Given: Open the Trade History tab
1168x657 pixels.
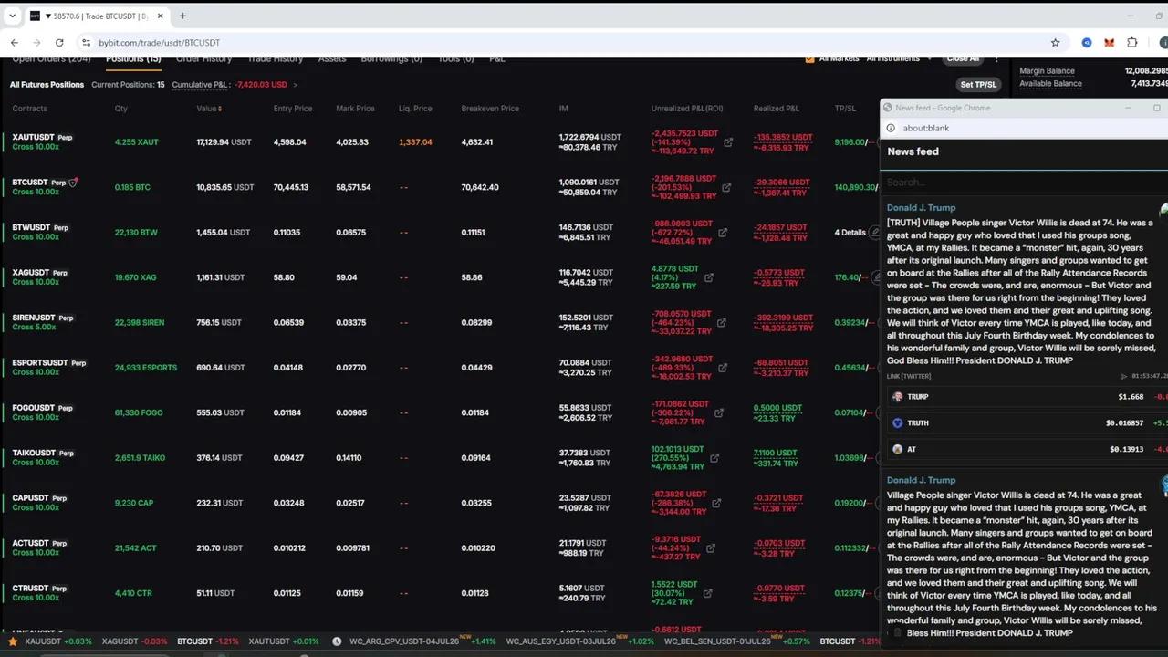Looking at the screenshot, I should click(275, 59).
